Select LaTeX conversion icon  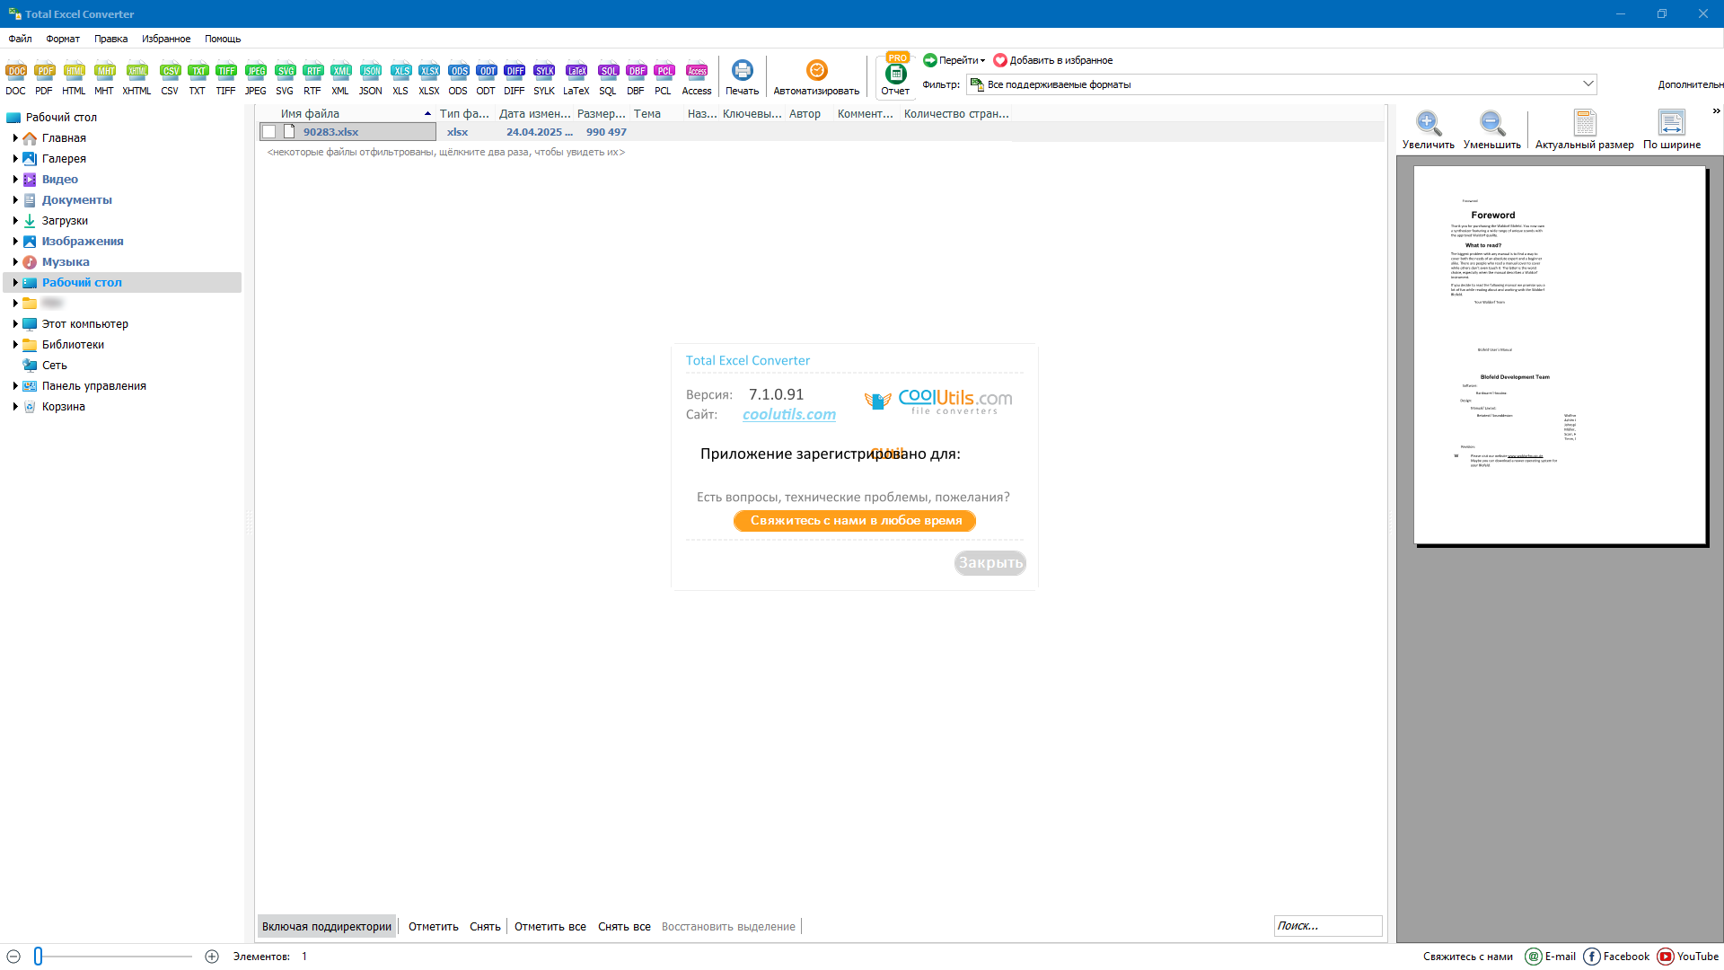click(576, 78)
